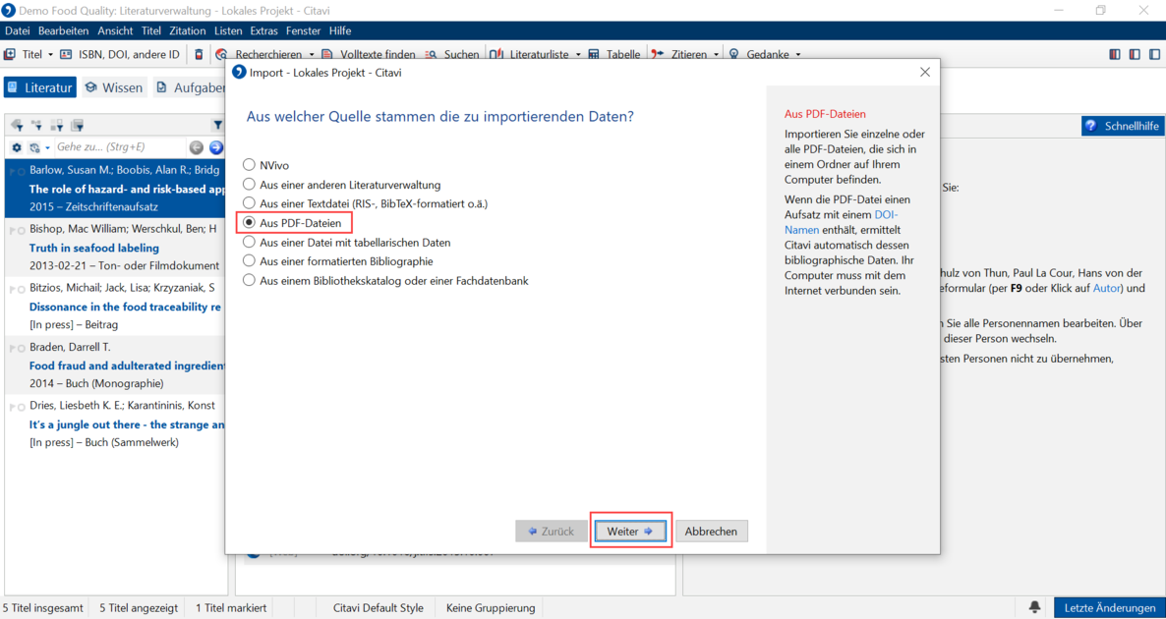Click the Abbrechen button

point(712,532)
